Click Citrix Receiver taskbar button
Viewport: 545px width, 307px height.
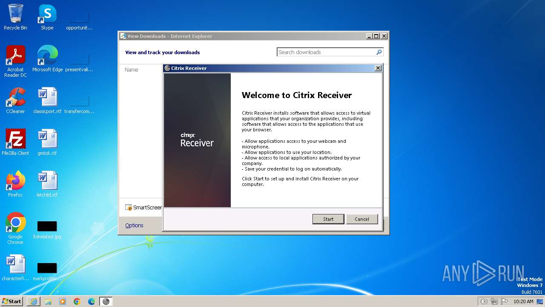106,301
